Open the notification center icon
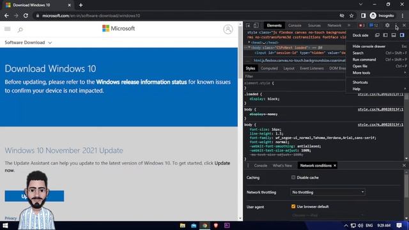The width and height of the screenshot is (409, 230). tap(399, 226)
